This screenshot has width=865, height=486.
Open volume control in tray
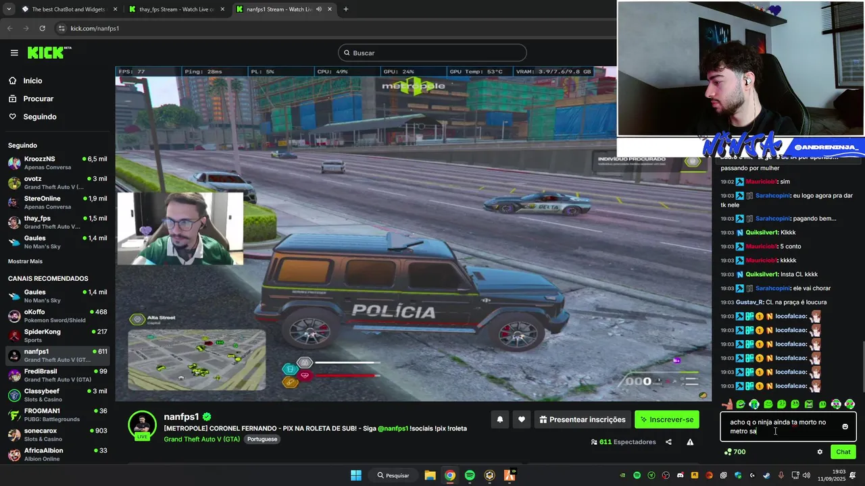808,475
